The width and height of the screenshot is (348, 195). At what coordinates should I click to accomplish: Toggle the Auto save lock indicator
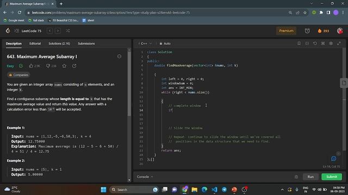coord(165,43)
